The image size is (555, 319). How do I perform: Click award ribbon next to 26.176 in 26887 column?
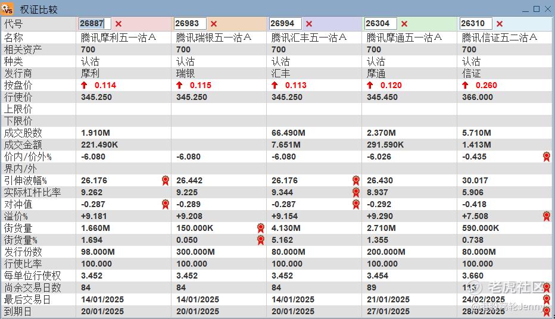tap(166, 180)
